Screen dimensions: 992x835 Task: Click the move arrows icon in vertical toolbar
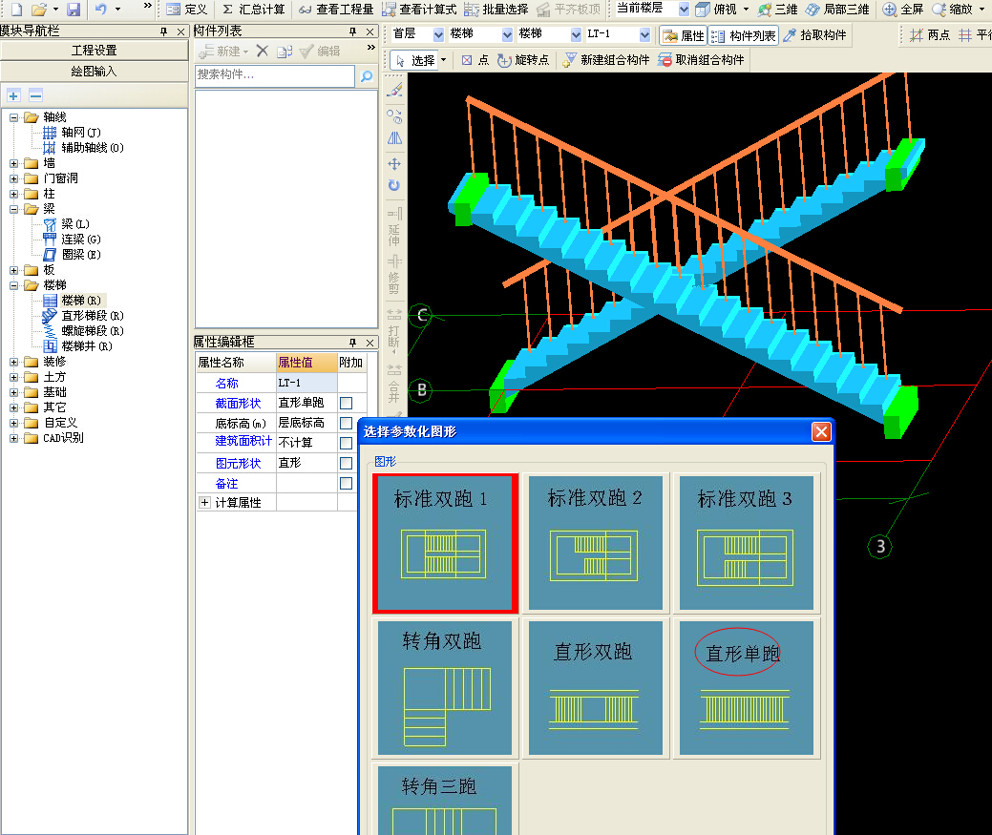tap(394, 164)
